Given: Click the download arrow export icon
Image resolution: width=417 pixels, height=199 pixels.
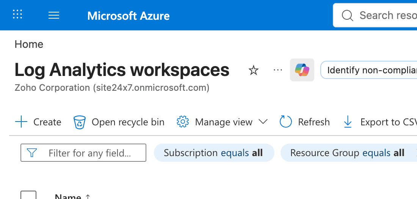Looking at the screenshot, I should (x=348, y=122).
